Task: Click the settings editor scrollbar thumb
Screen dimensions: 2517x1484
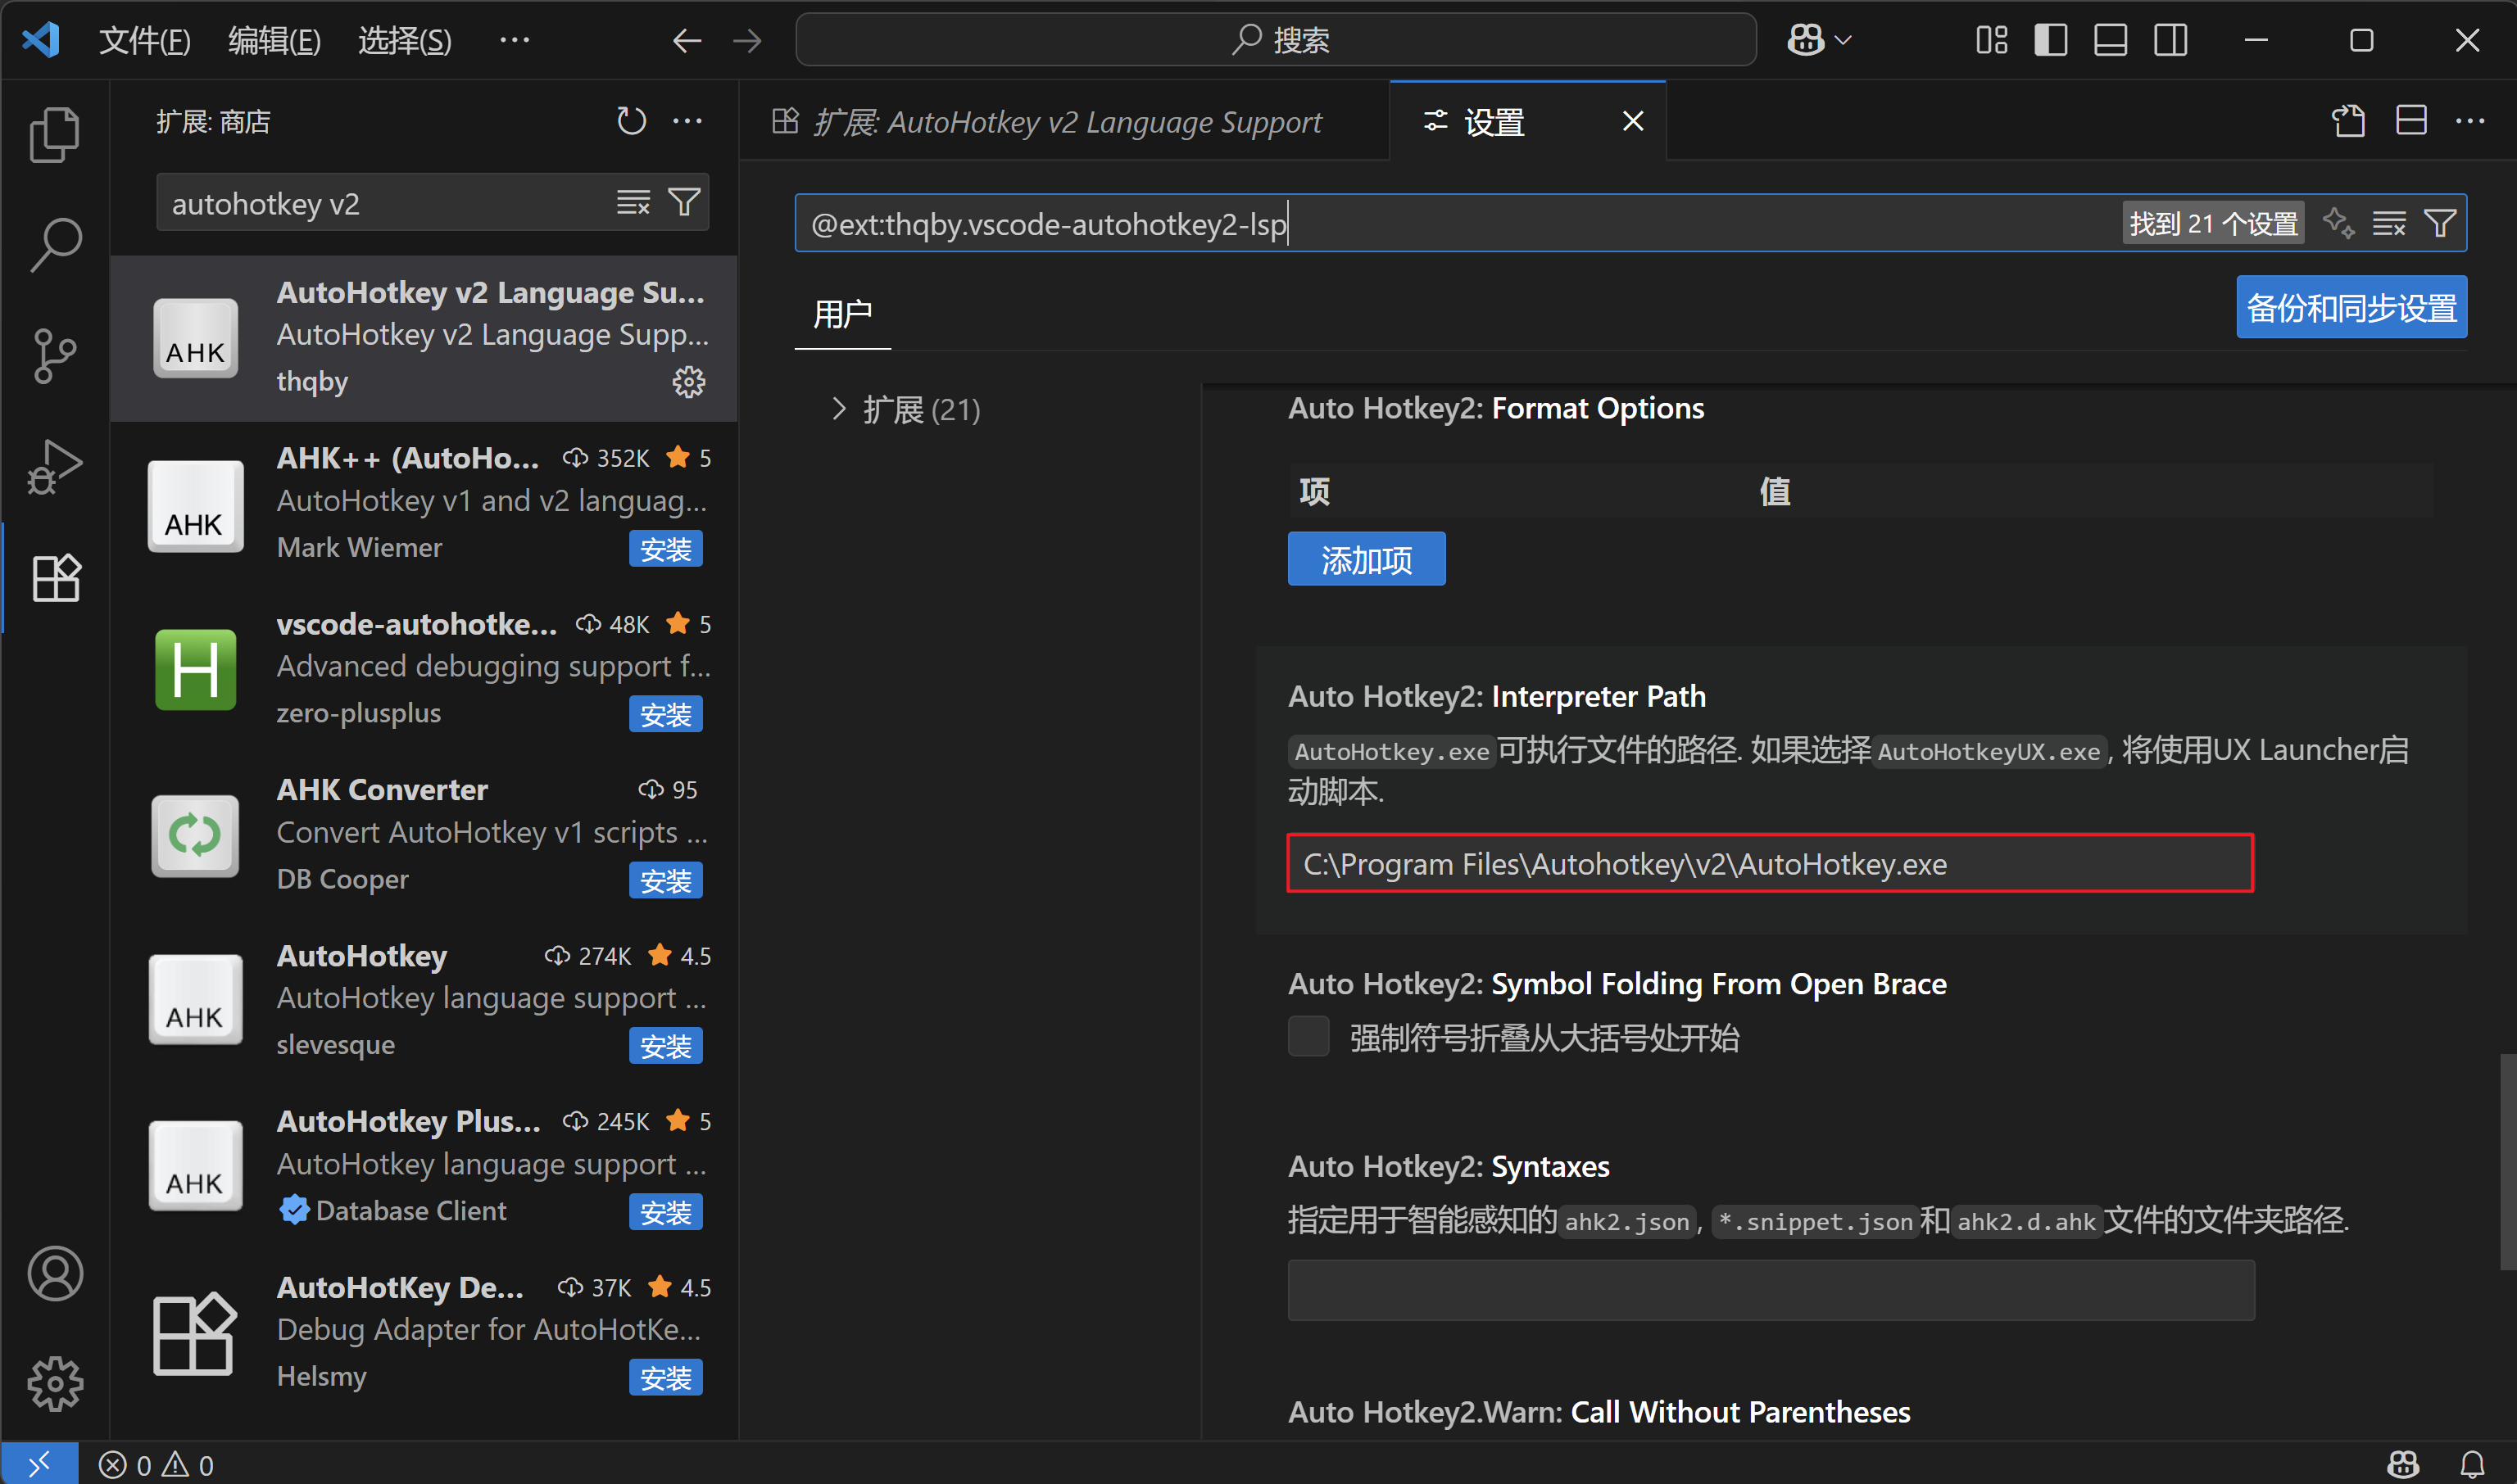Action: tap(2507, 1162)
